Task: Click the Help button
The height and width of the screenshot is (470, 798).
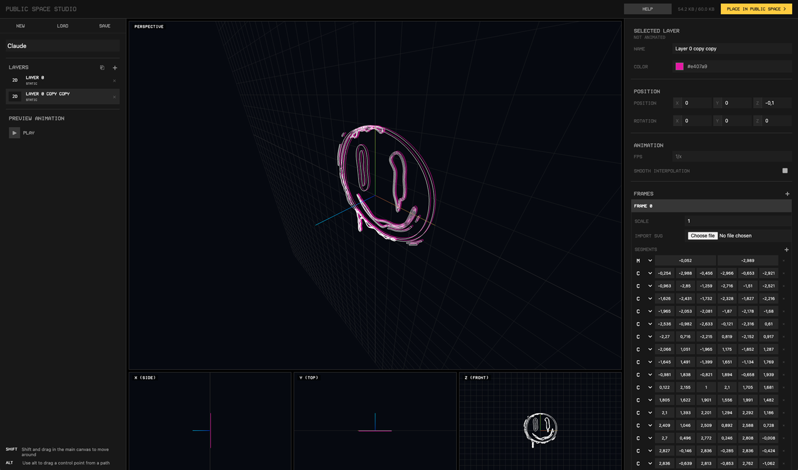Action: pos(647,9)
